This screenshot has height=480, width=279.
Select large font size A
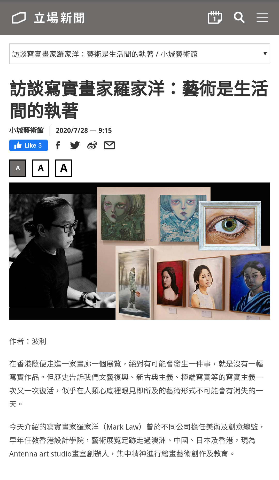64,168
